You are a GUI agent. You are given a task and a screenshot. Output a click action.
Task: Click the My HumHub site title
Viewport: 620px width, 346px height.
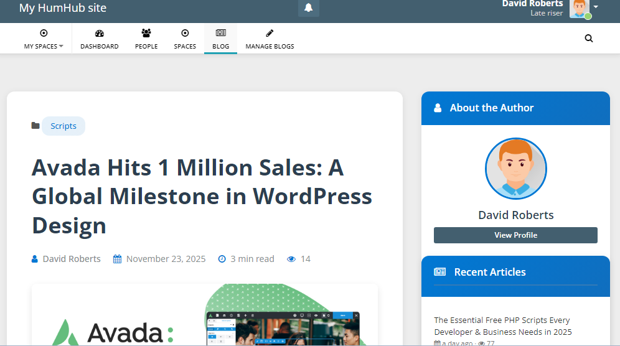click(63, 8)
